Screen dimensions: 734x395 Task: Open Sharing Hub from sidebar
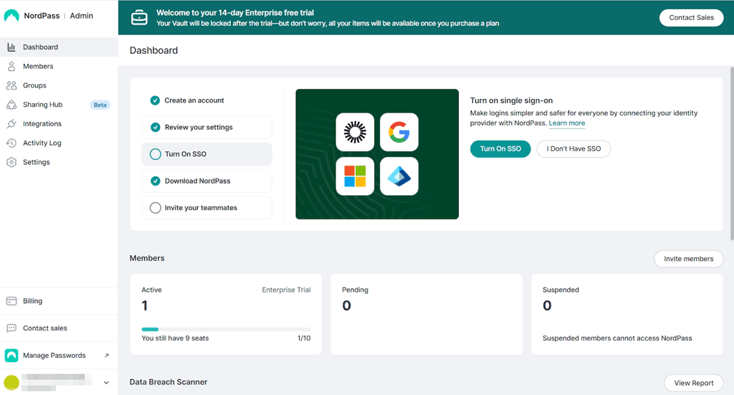59,105
